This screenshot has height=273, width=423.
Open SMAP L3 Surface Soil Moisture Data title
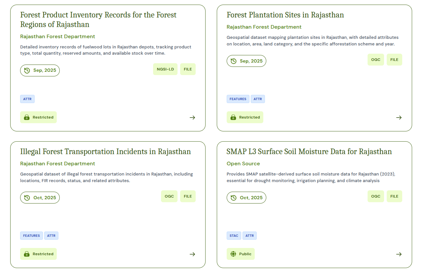coord(309,152)
